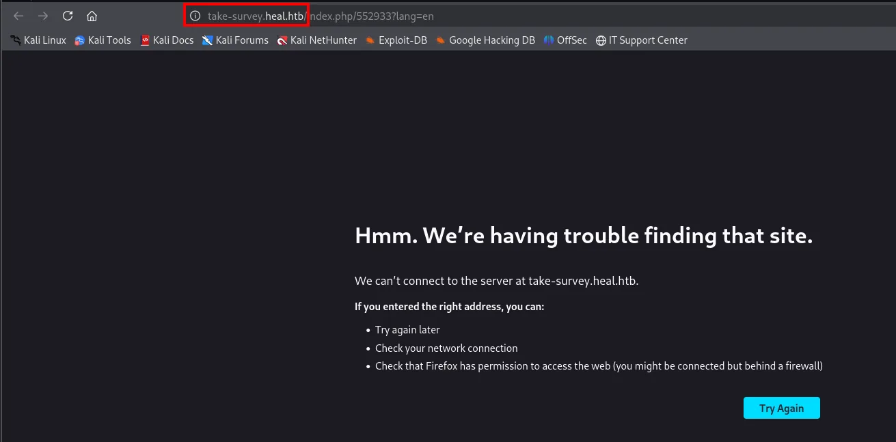Click the error heading 'Hmm. We're having trouble finding that site.'

tap(584, 236)
